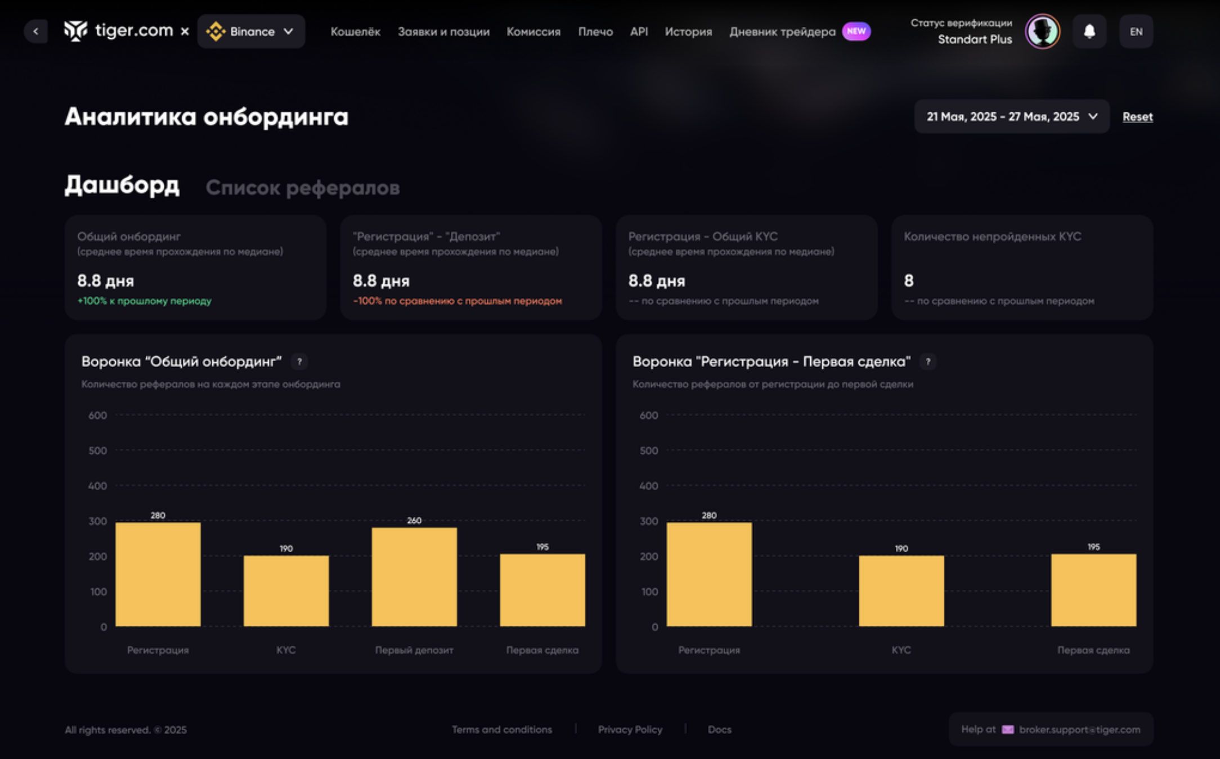Open the Комиссия menu item
The height and width of the screenshot is (759, 1220).
point(533,32)
